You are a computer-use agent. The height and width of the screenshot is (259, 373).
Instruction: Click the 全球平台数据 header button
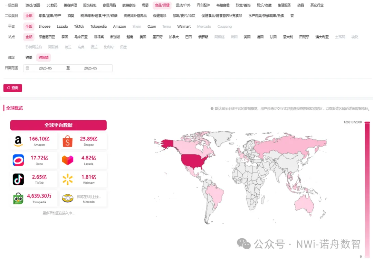[x=58, y=125]
